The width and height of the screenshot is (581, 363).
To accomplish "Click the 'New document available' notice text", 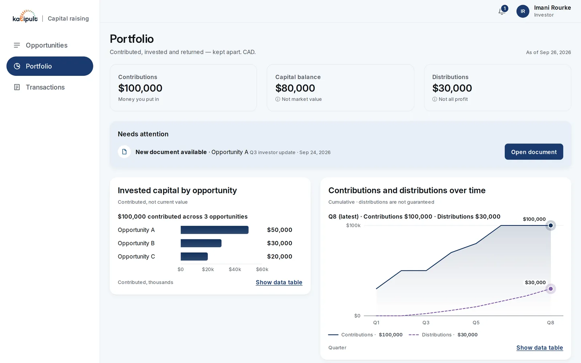I will pos(171,152).
